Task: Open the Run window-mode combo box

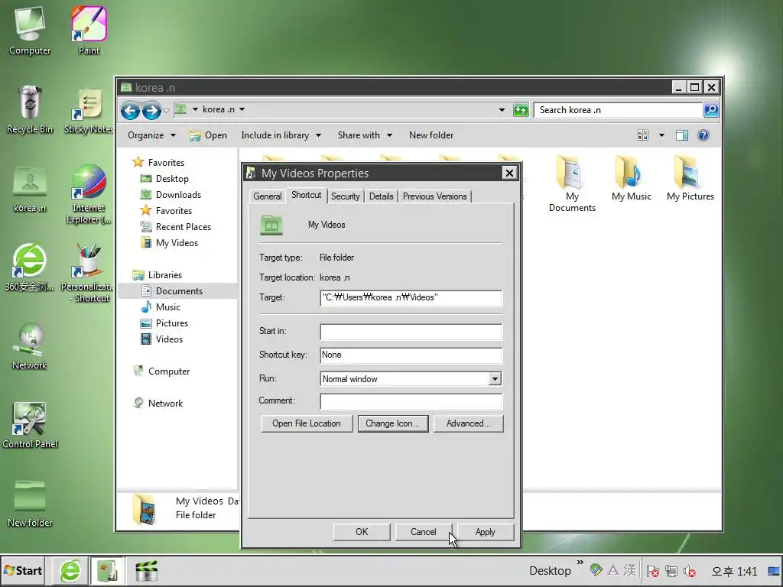Action: (411, 379)
